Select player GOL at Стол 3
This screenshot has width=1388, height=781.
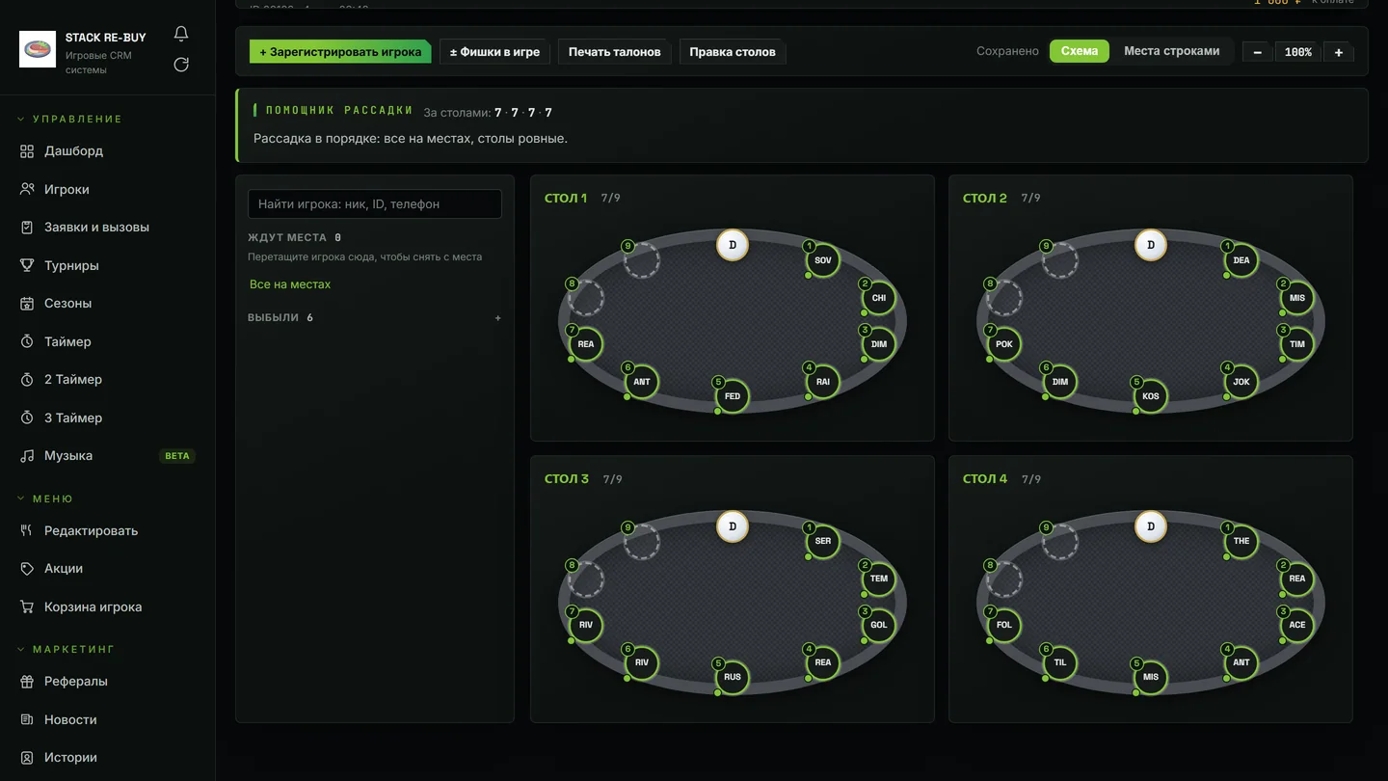879,625
